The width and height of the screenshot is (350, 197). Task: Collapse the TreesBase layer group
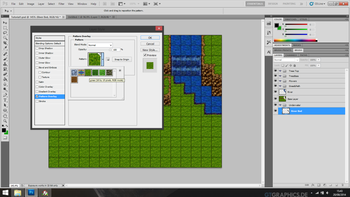click(x=280, y=76)
